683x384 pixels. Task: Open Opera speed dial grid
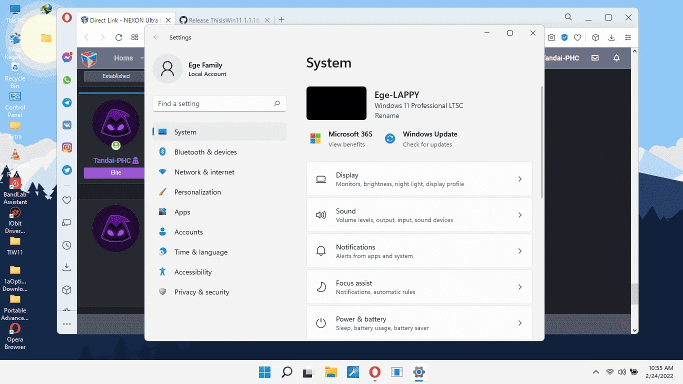tap(134, 37)
